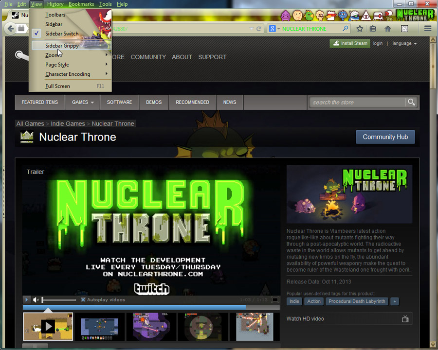The height and width of the screenshot is (350, 438).
Task: Open the Bookmarks menu
Action: 81,4
